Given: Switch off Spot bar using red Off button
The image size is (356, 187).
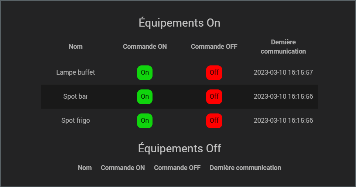Looking at the screenshot, I should tap(214, 96).
